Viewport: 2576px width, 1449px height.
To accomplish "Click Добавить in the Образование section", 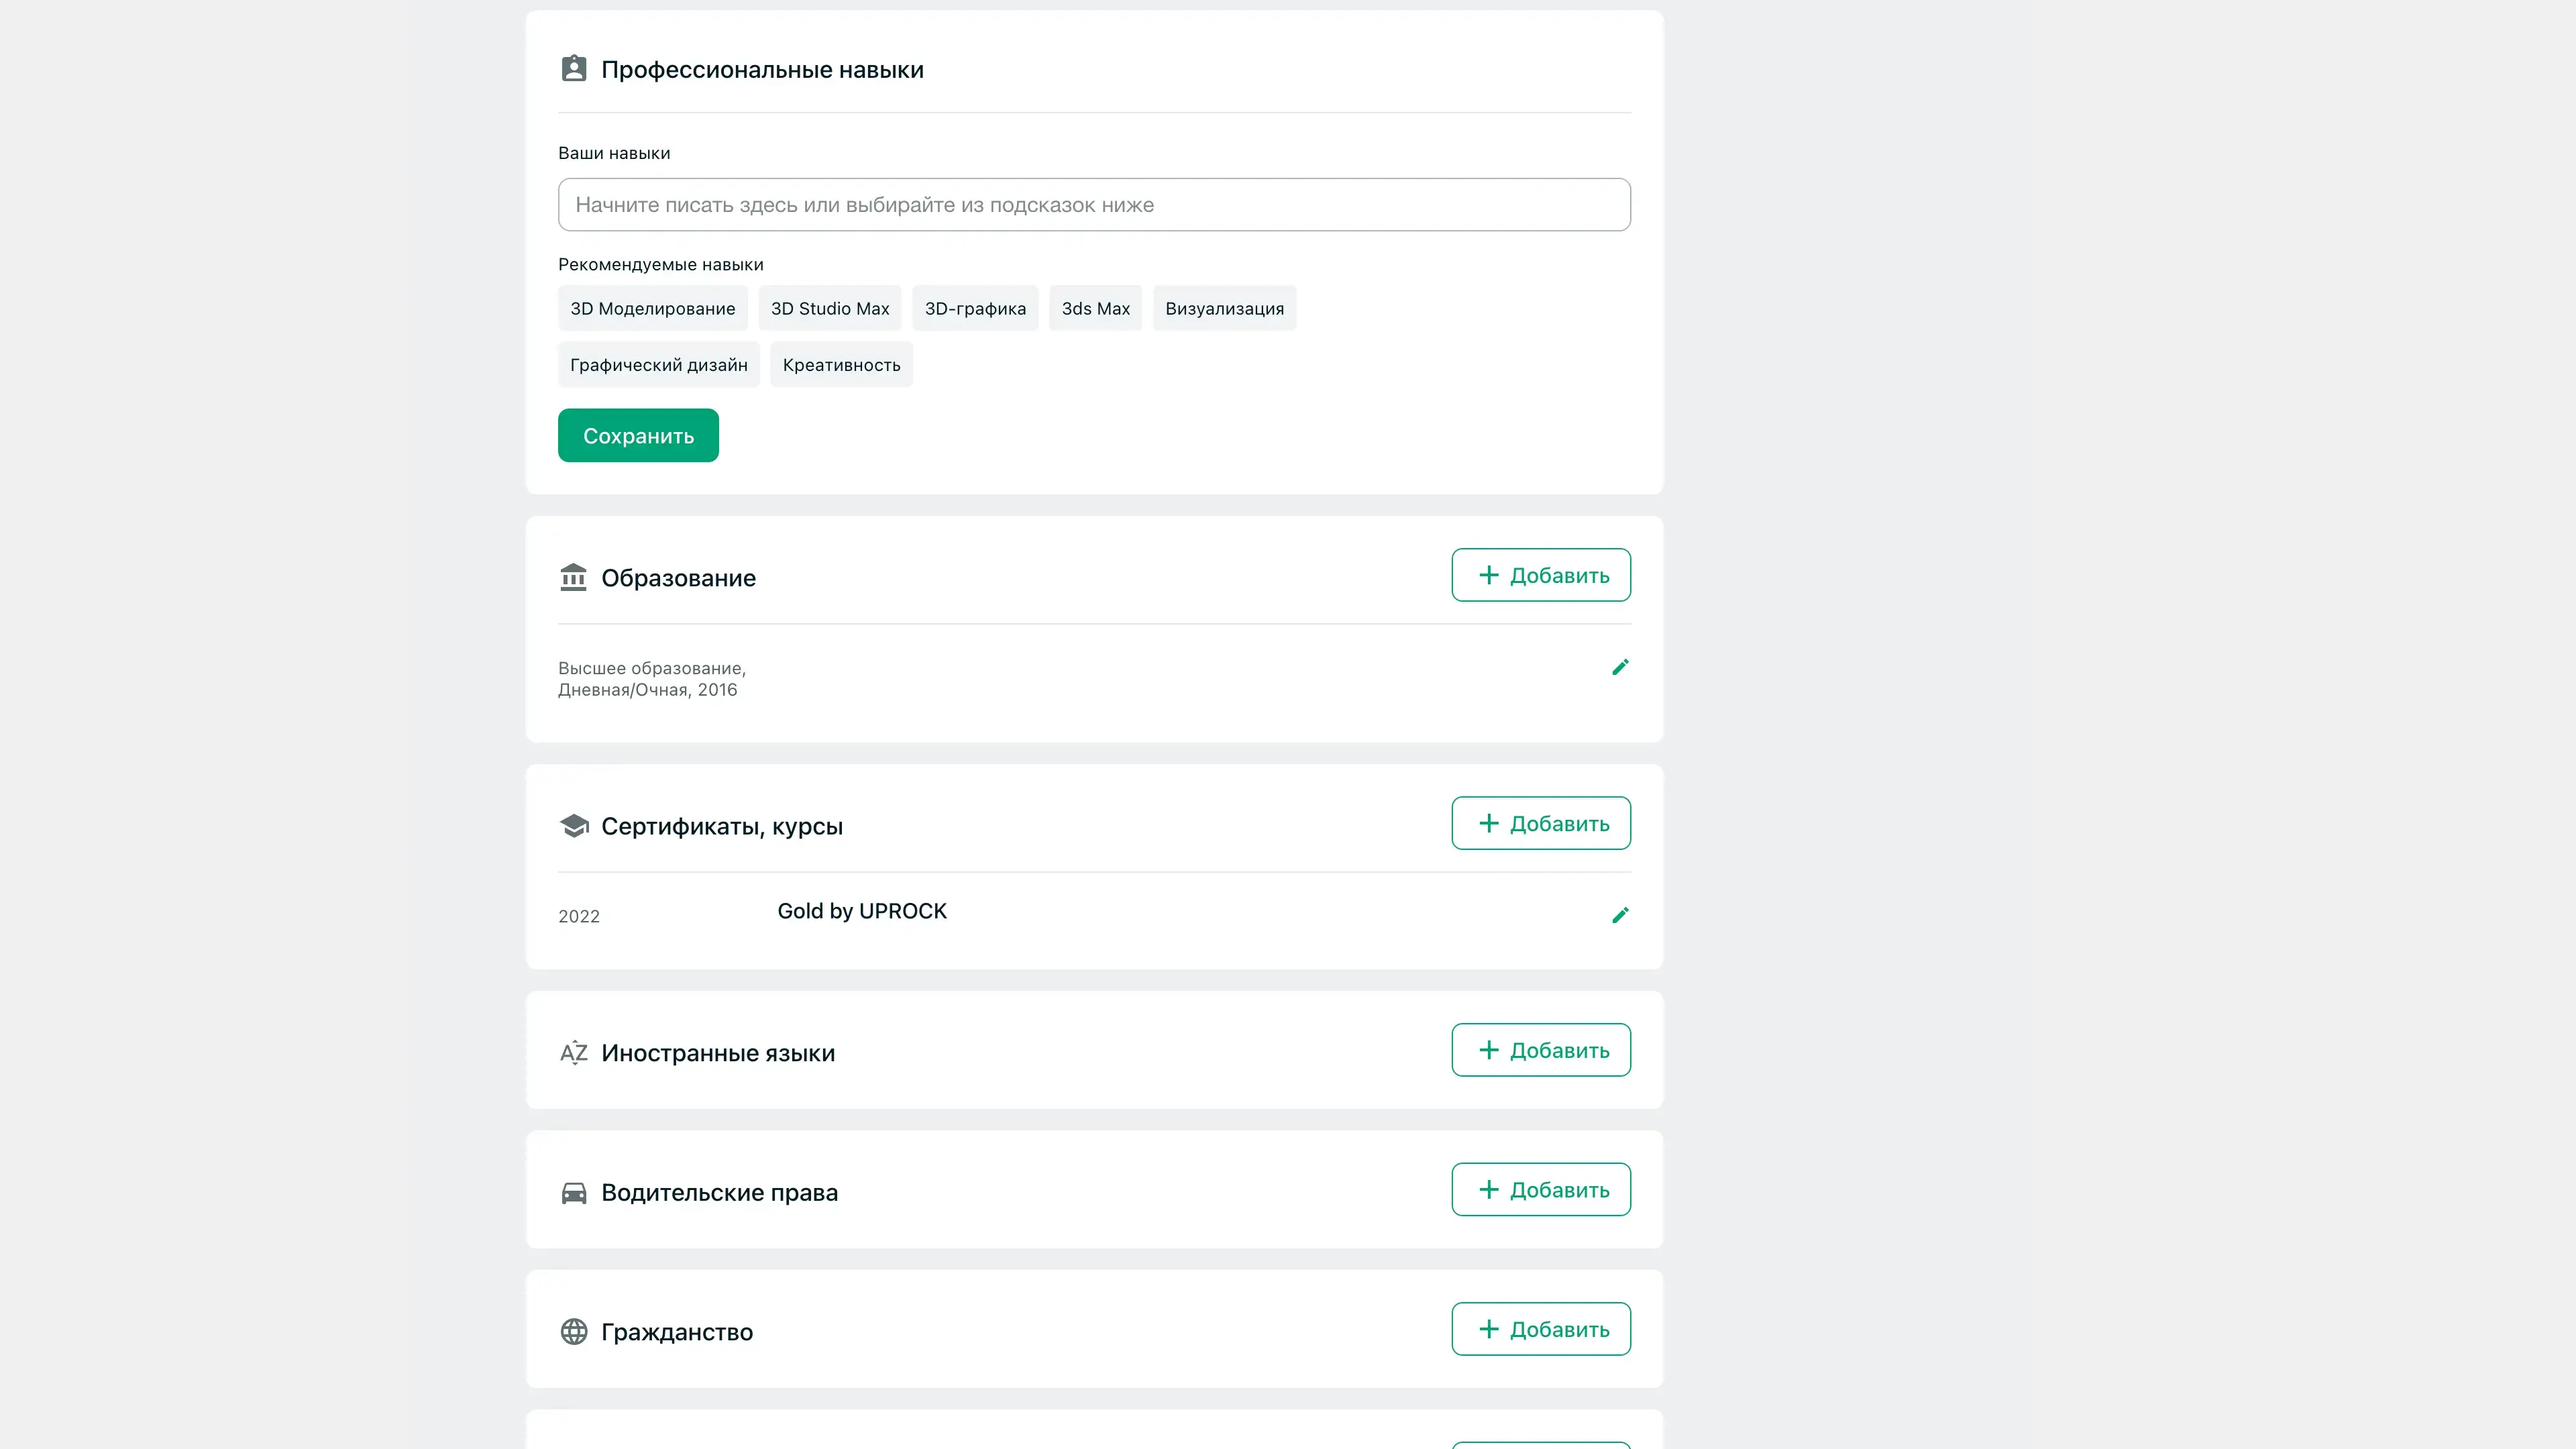I will tap(1541, 575).
